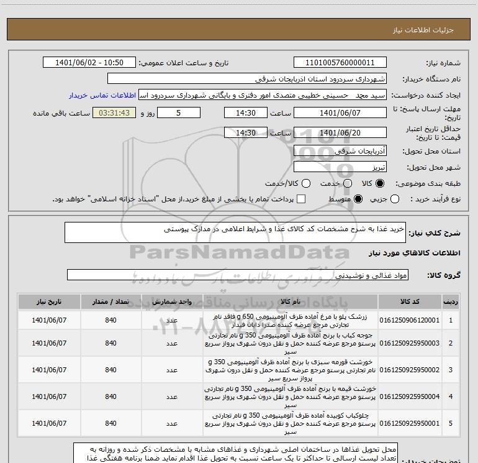
Task: Click the تعداد / مقدار column header
Action: pyautogui.click(x=110, y=301)
